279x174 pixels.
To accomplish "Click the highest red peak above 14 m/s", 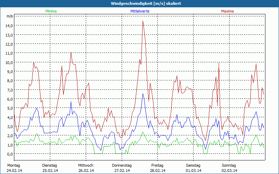I will pyautogui.click(x=143, y=21).
